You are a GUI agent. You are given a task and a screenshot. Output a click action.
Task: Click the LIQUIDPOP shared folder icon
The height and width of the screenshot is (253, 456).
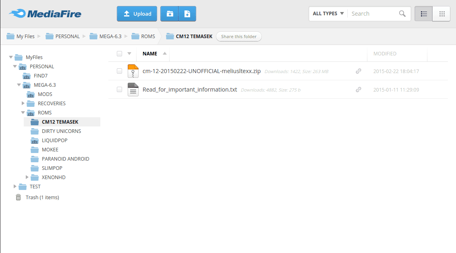click(x=35, y=141)
